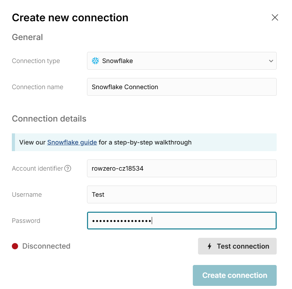
Task: Click the Connection name label
Action: [38, 87]
